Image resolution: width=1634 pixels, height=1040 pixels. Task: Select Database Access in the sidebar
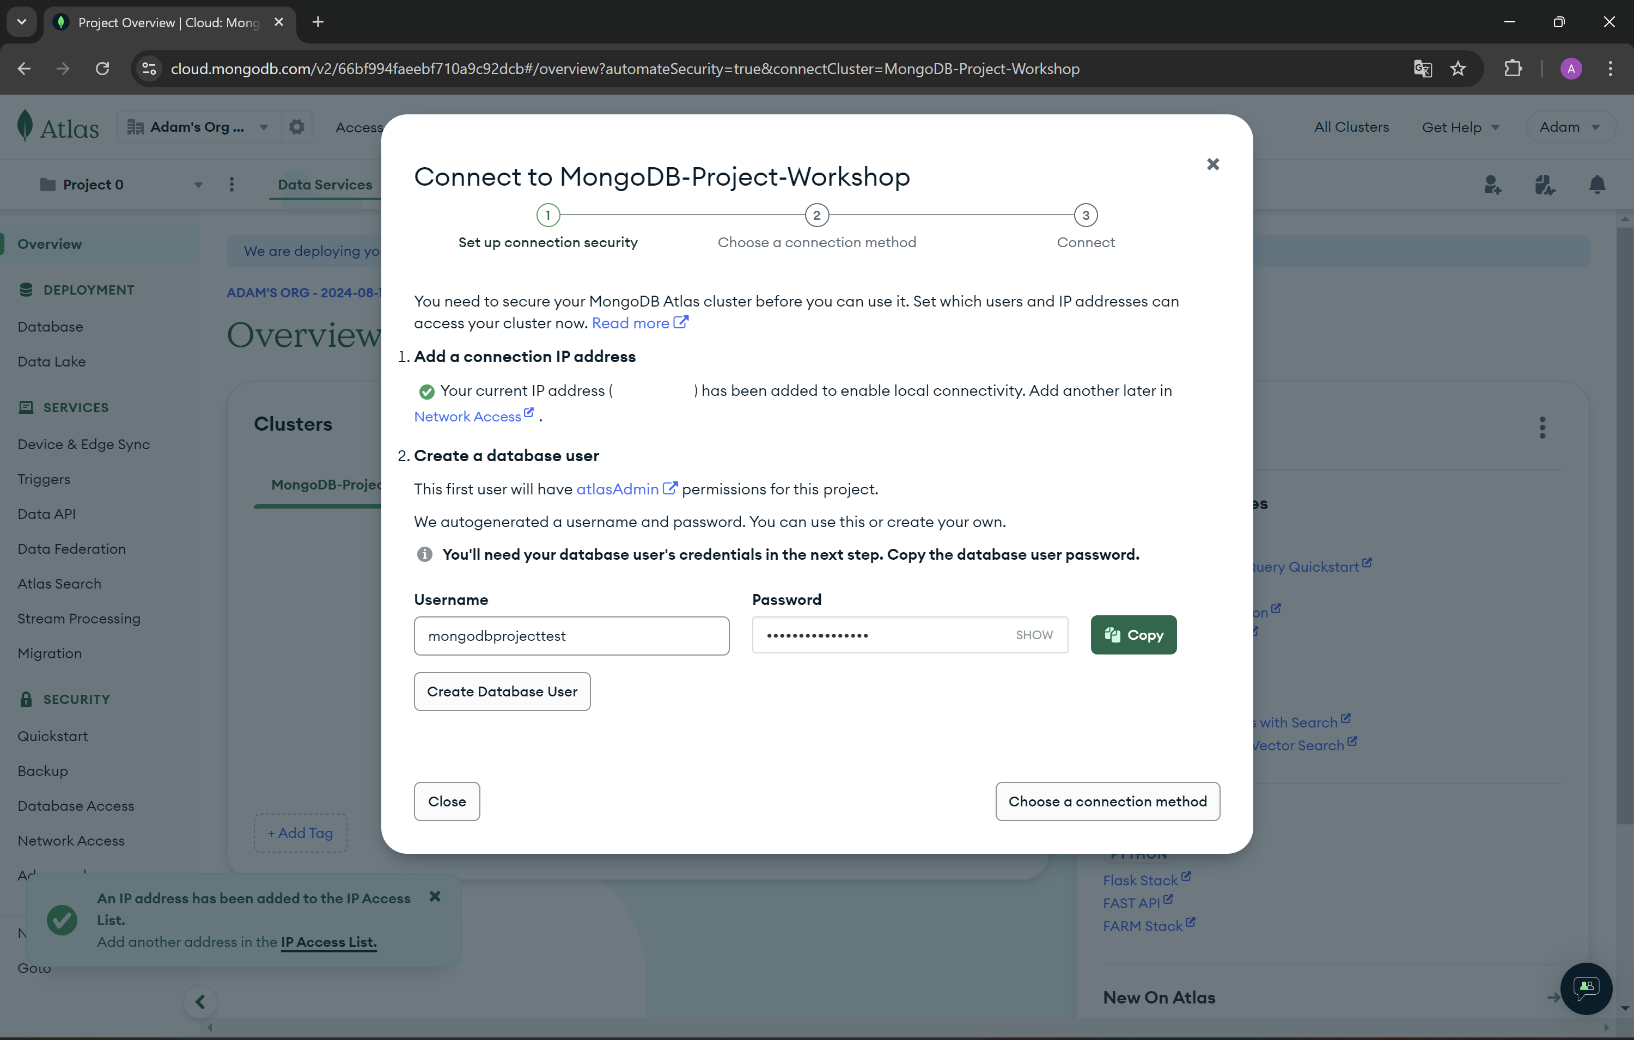76,805
